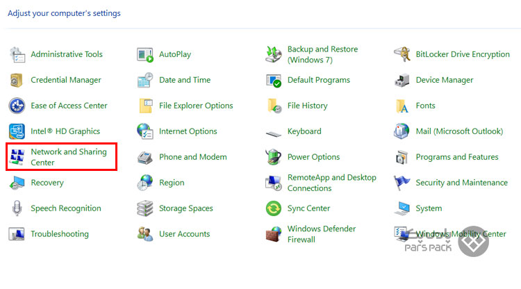Choose the Date and Time link
Screen dimensions: 521x289
(x=184, y=80)
